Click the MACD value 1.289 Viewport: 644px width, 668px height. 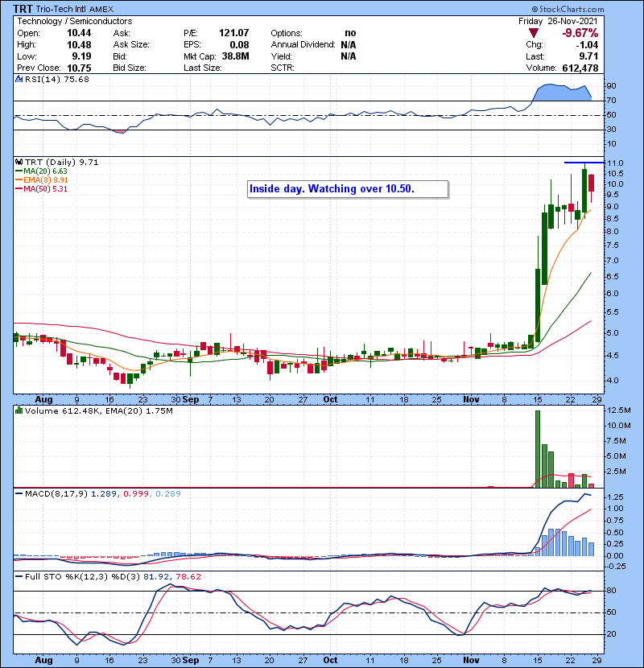point(104,494)
